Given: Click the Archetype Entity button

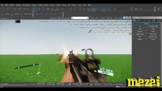Looking at the screenshot, I should (x=153, y=26).
